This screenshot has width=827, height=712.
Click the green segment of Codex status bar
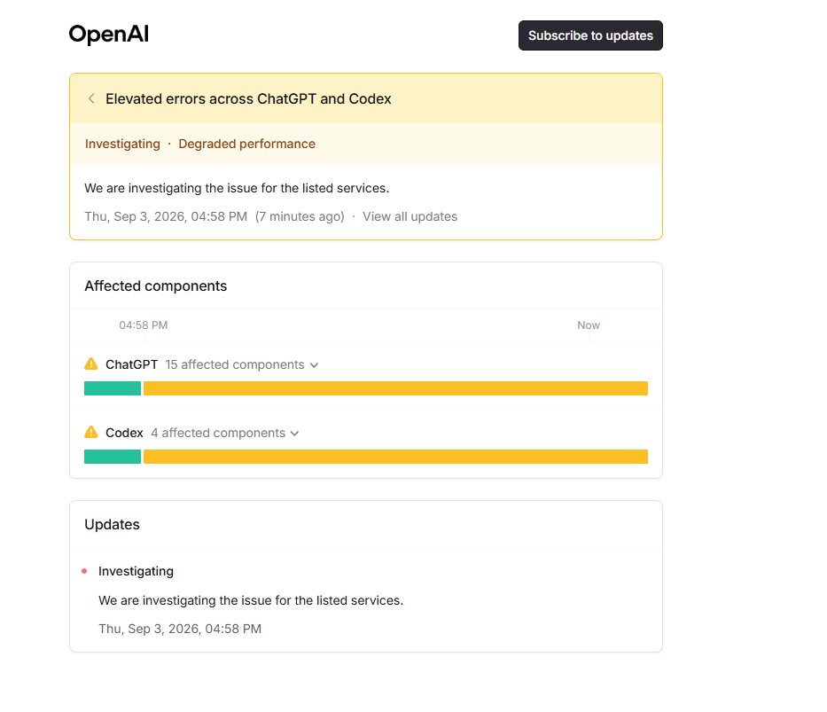(113, 457)
